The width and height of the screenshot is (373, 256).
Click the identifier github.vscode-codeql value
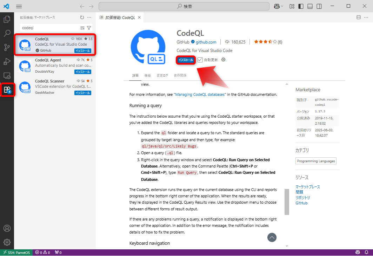pyautogui.click(x=327, y=102)
